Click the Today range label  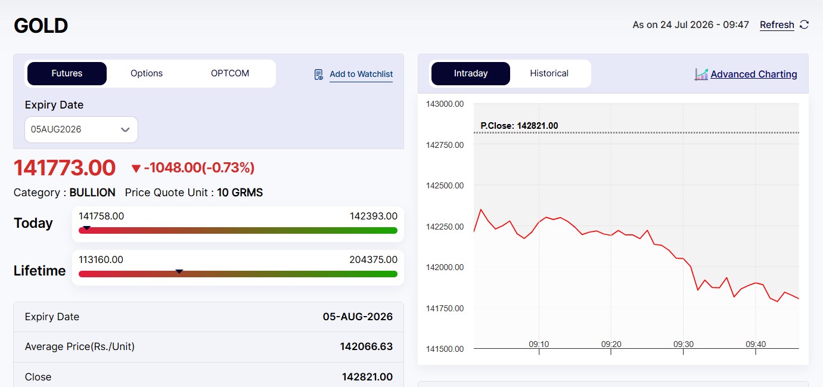[33, 223]
